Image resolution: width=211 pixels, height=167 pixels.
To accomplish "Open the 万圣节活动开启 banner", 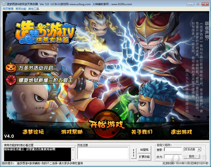I will point(36,68).
